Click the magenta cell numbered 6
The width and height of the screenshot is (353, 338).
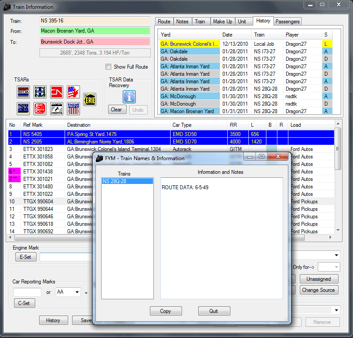(15, 172)
